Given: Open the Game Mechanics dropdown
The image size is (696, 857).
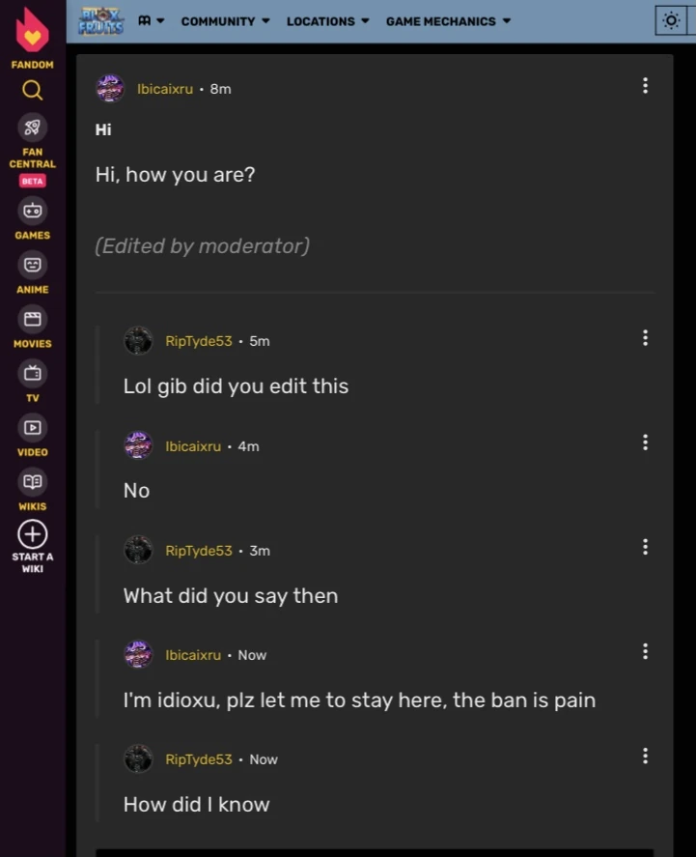Looking at the screenshot, I should tap(448, 21).
